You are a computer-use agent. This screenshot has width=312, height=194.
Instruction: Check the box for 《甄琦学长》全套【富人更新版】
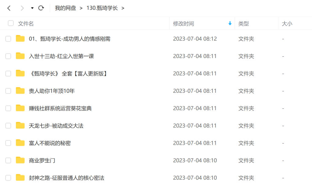click(8, 74)
